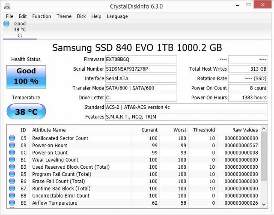The height and width of the screenshot is (215, 274).
Task: Click status orb for Erase Fail Count
Action: pyautogui.click(x=12, y=181)
